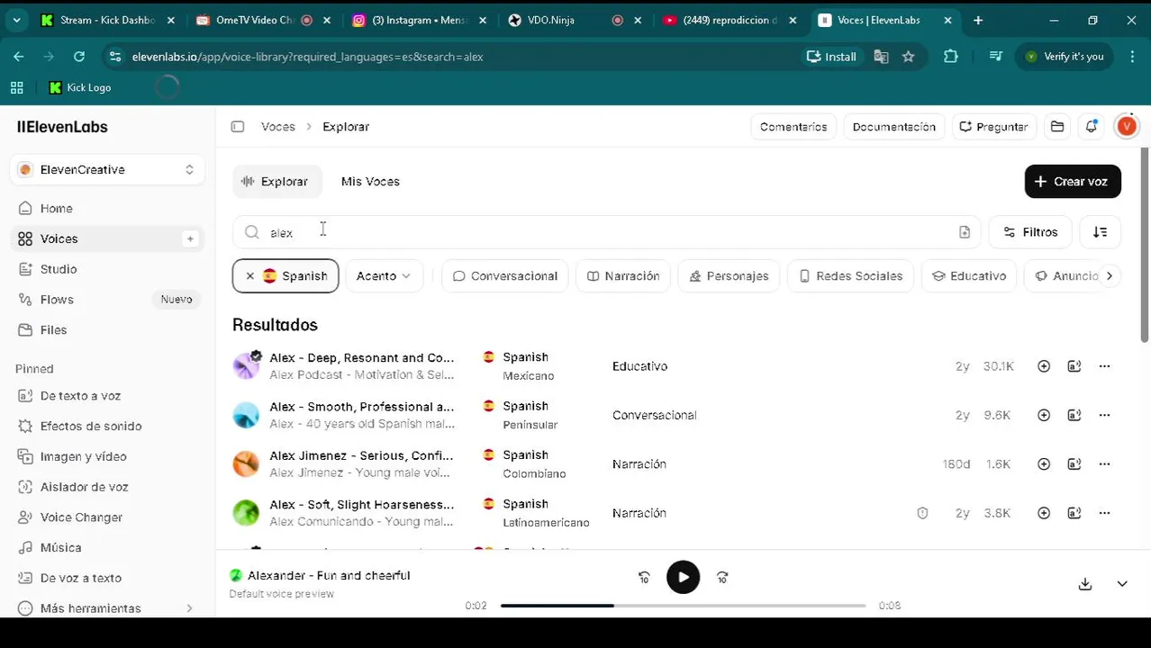Toggle the Anuncio category filter
Viewport: 1151px width, 648px height.
pyautogui.click(x=1067, y=276)
